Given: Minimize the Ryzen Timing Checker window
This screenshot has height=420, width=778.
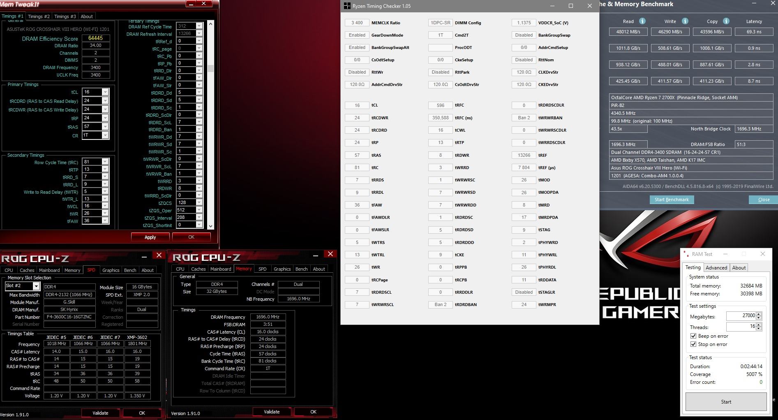Looking at the screenshot, I should (x=551, y=6).
